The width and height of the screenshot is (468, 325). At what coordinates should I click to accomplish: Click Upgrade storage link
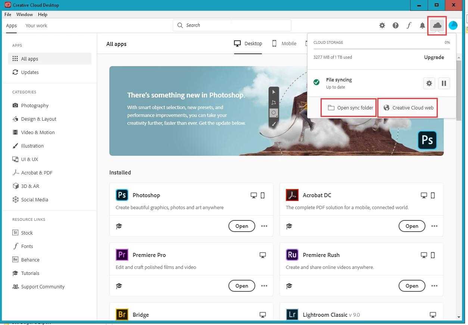[434, 57]
